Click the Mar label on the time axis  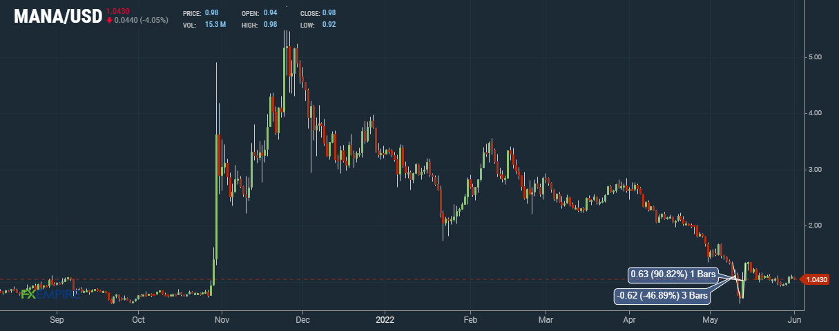point(546,320)
